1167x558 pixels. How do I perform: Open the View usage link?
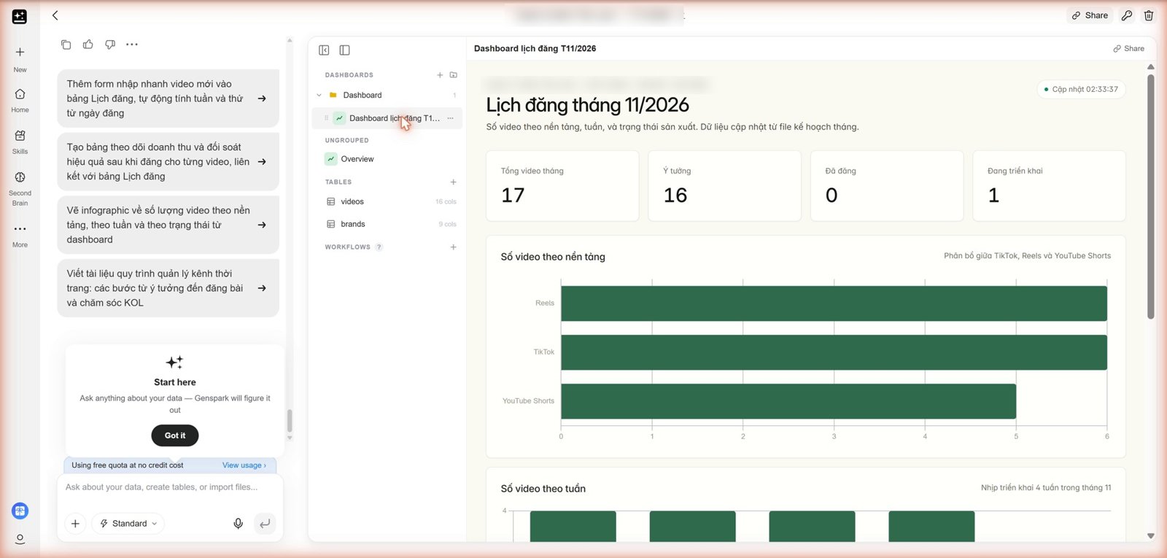point(244,465)
